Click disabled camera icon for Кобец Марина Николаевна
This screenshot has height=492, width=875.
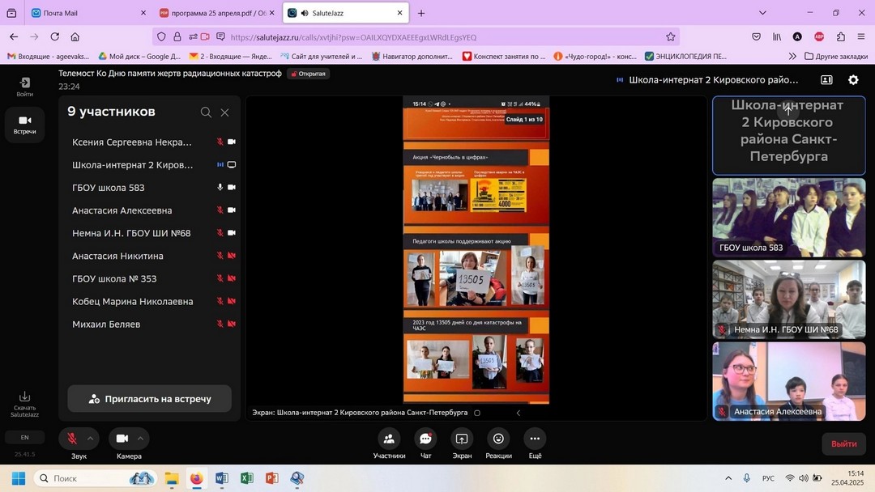232,302
